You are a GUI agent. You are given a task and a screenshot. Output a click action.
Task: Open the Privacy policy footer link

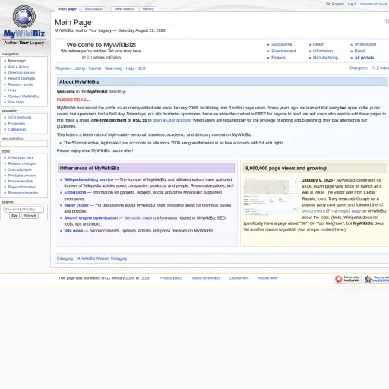tap(171, 278)
